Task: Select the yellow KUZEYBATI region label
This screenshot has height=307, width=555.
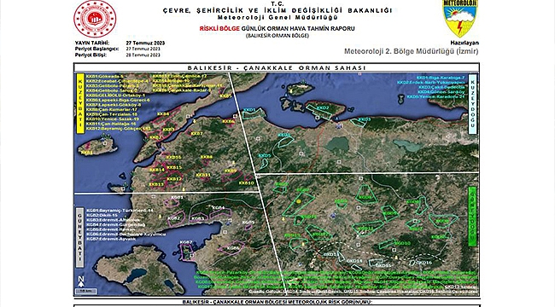Action: pyautogui.click(x=80, y=104)
